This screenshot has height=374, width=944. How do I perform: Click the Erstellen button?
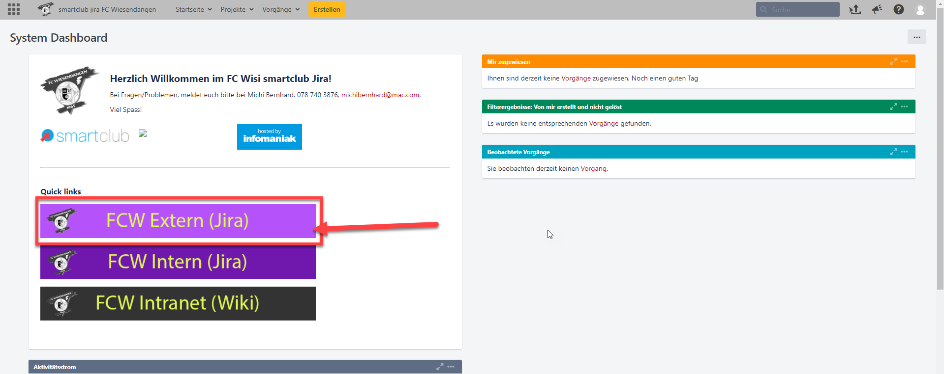(x=327, y=9)
